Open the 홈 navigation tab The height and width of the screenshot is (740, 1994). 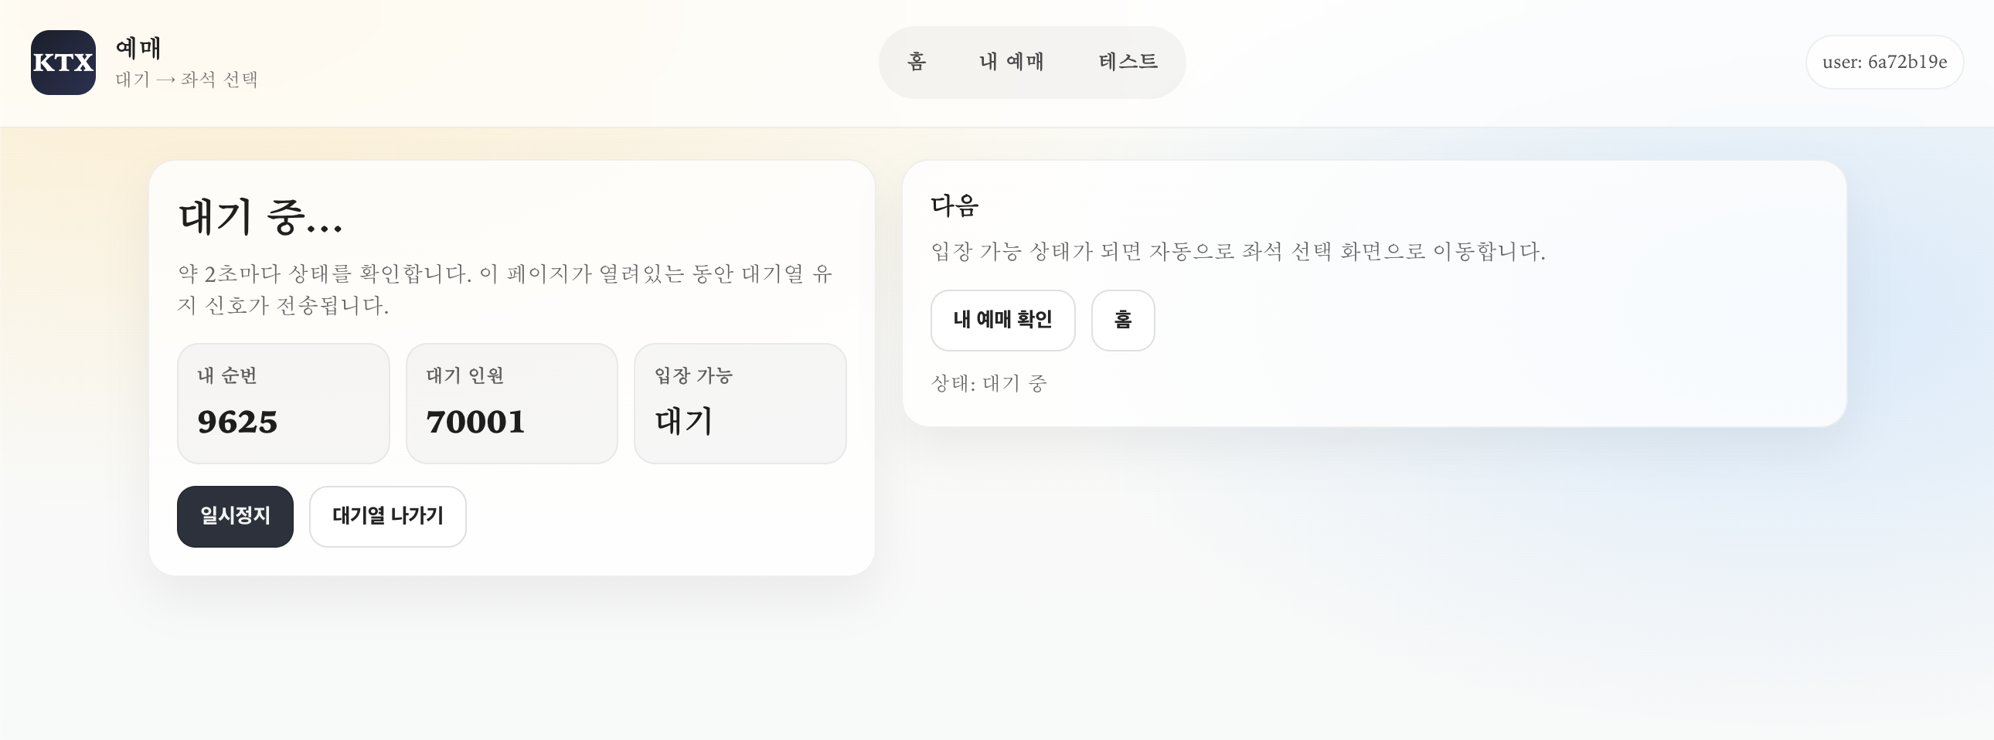pyautogui.click(x=917, y=62)
